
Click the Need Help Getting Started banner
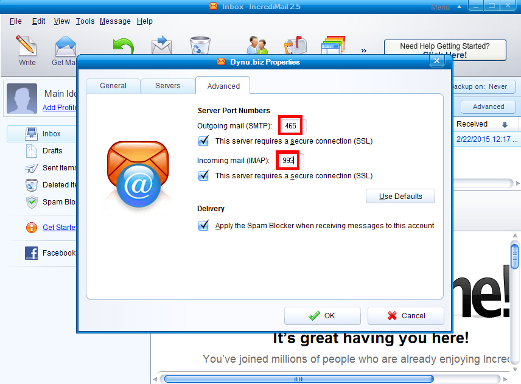click(445, 50)
